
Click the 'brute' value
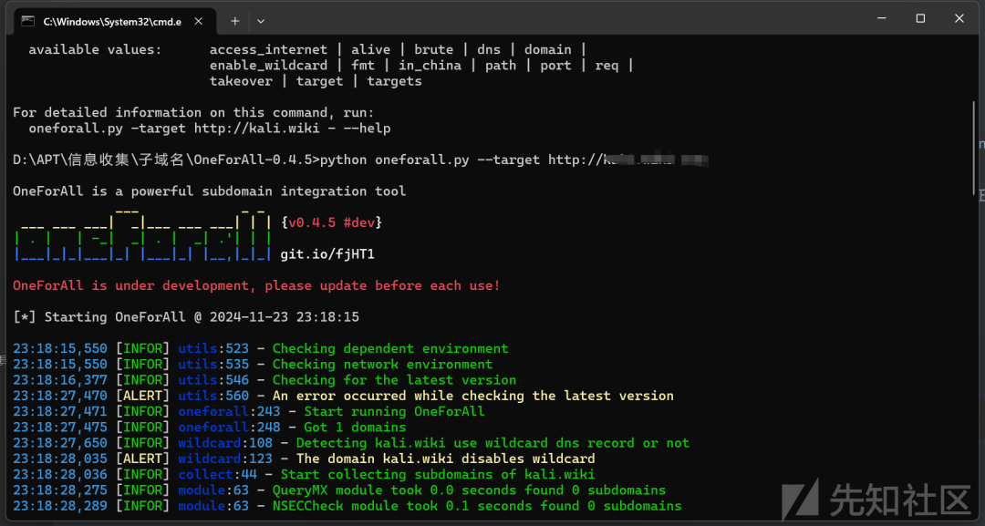[x=433, y=49]
